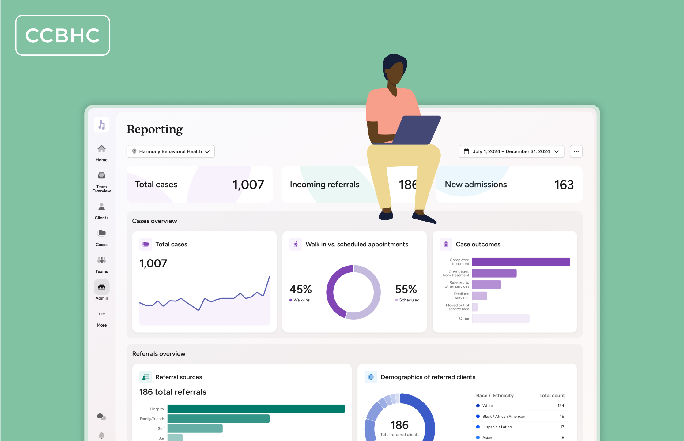Open the three-dot options button

[576, 151]
